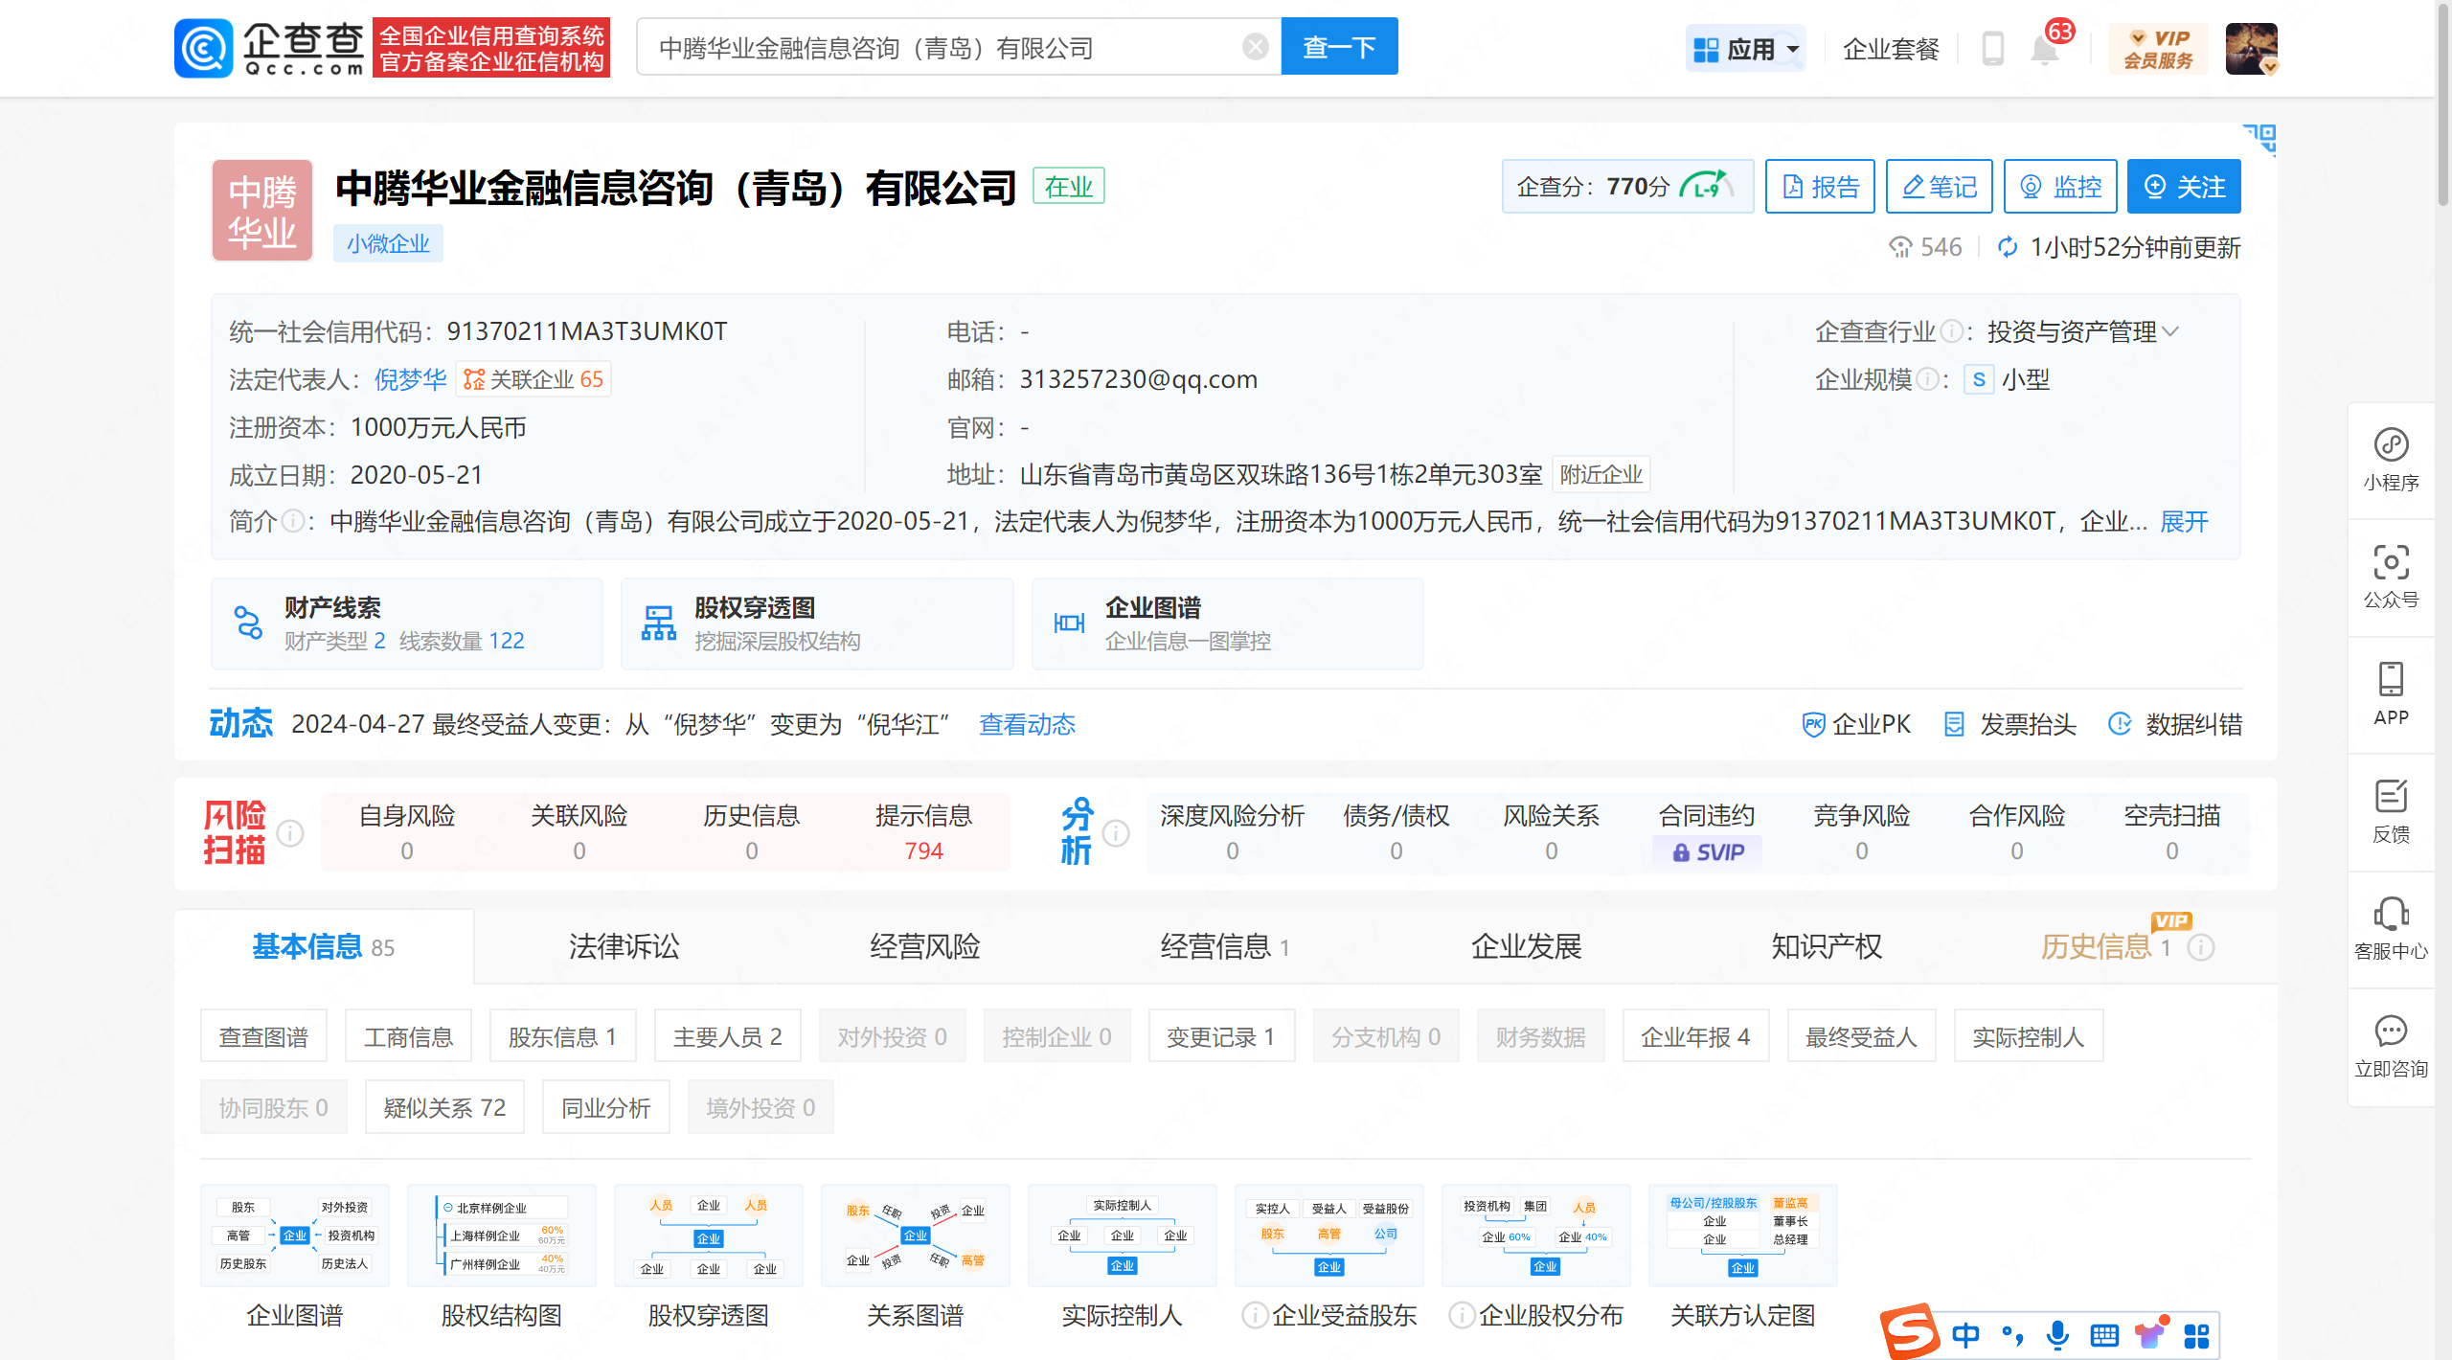This screenshot has width=2452, height=1360.
Task: Open 关联企业 65 tag
Action: point(534,379)
